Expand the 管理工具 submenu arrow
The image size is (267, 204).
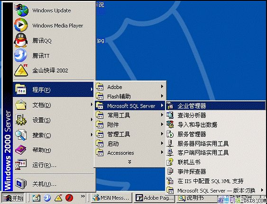click(x=162, y=134)
